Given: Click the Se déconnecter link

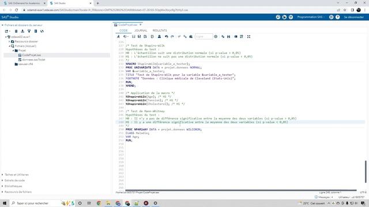Looking at the screenshot, I should tap(353, 17).
